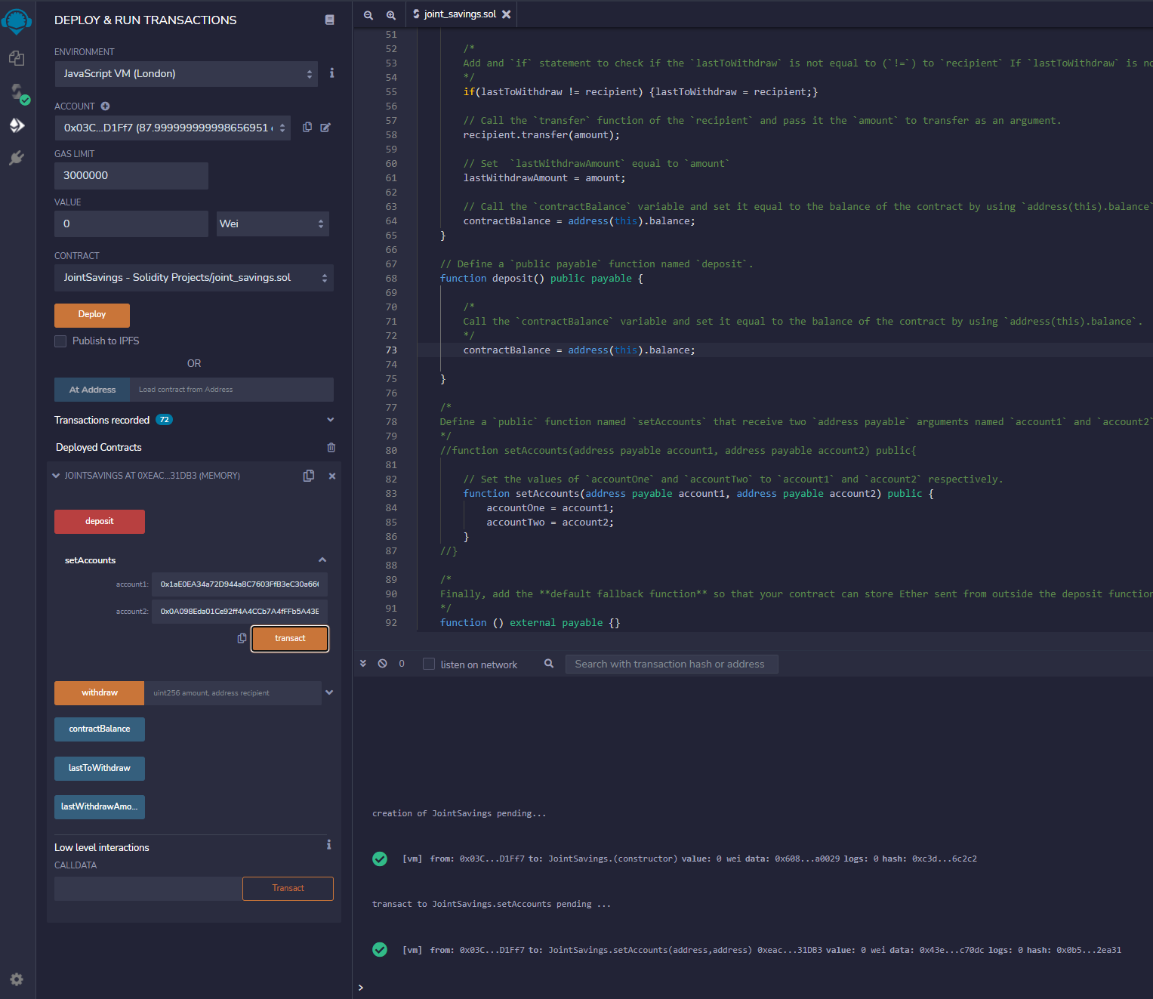Open the Contract selection dropdown
Screen dimensions: 1153x999
click(194, 278)
